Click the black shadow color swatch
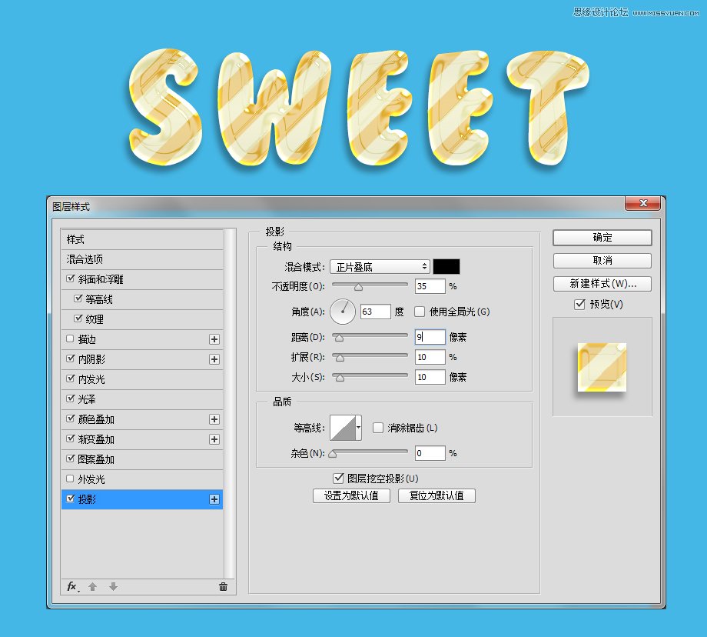 446,266
